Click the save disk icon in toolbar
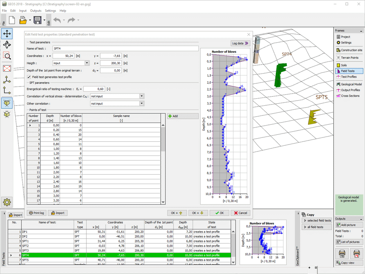This screenshot has height=274, width=365. pos(38,20)
